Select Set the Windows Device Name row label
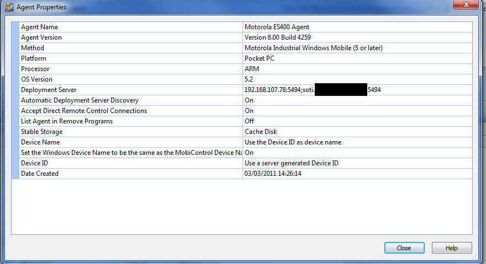This screenshot has width=486, height=264. (131, 153)
